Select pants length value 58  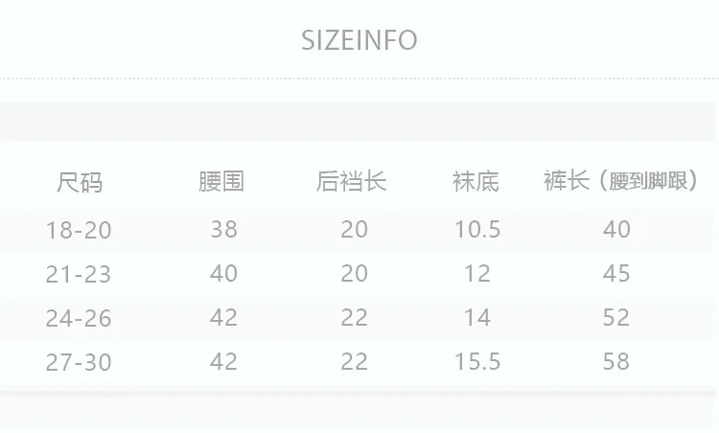(616, 361)
